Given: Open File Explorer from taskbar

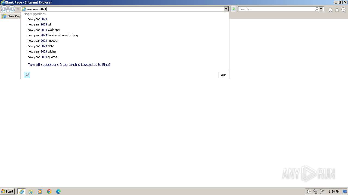Looking at the screenshot, I should (31, 191).
